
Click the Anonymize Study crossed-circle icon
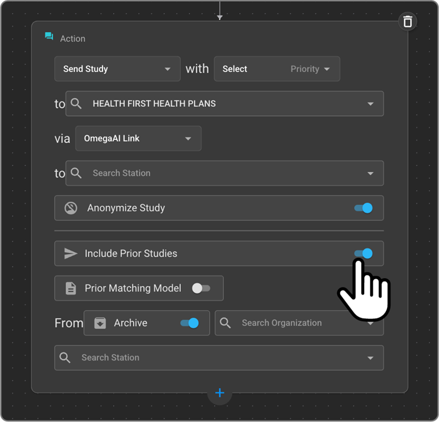71,208
